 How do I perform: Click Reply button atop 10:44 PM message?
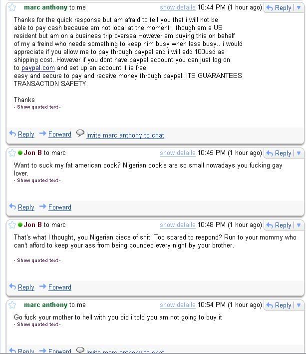pos(279,7)
